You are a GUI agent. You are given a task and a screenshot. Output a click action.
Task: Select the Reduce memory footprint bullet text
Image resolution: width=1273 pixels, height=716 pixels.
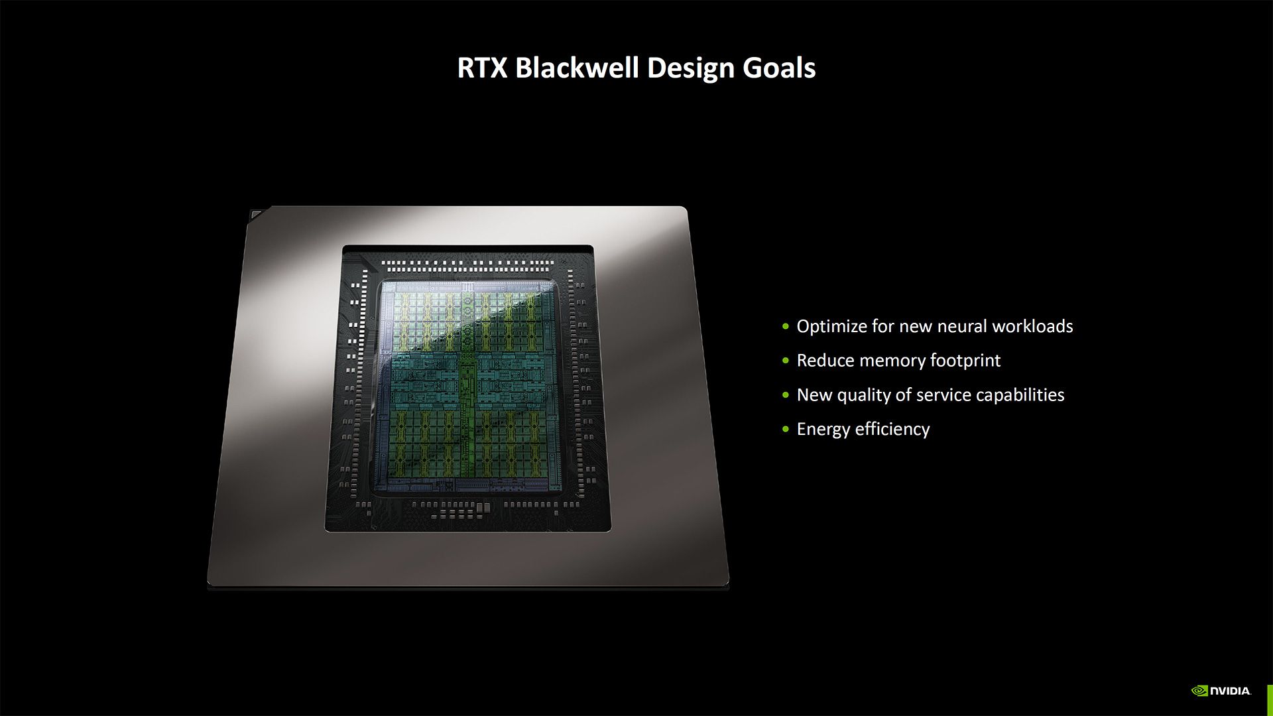898,361
